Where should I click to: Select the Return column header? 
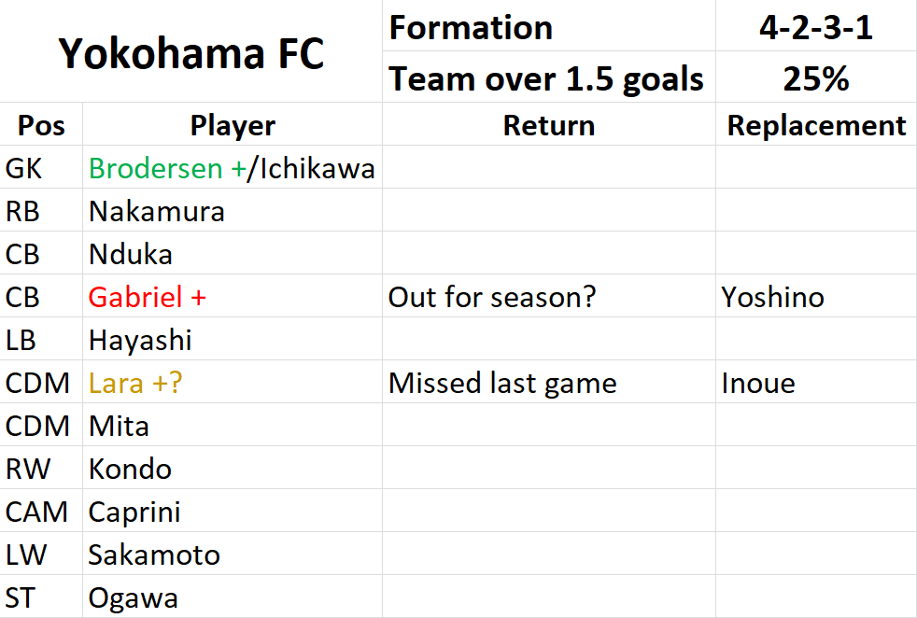coord(548,124)
